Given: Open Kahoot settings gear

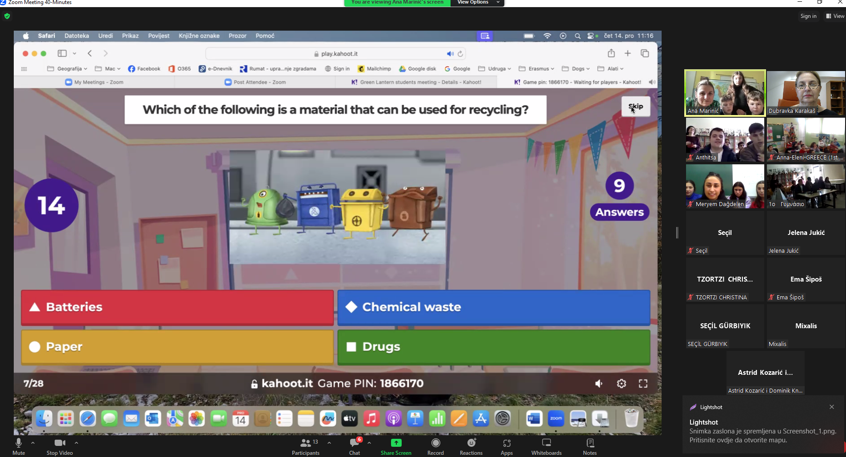Looking at the screenshot, I should click(621, 384).
